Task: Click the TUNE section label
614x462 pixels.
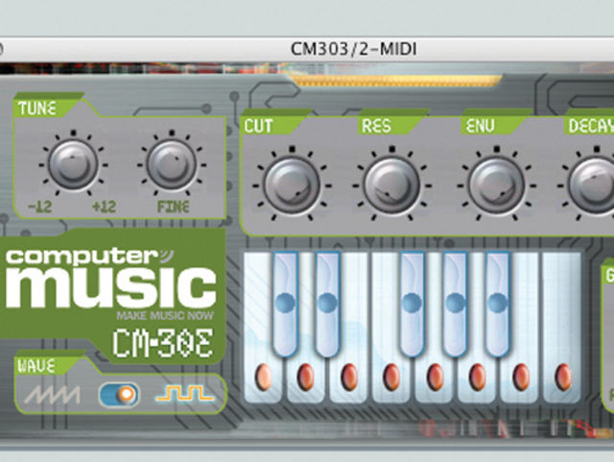Action: [x=37, y=109]
